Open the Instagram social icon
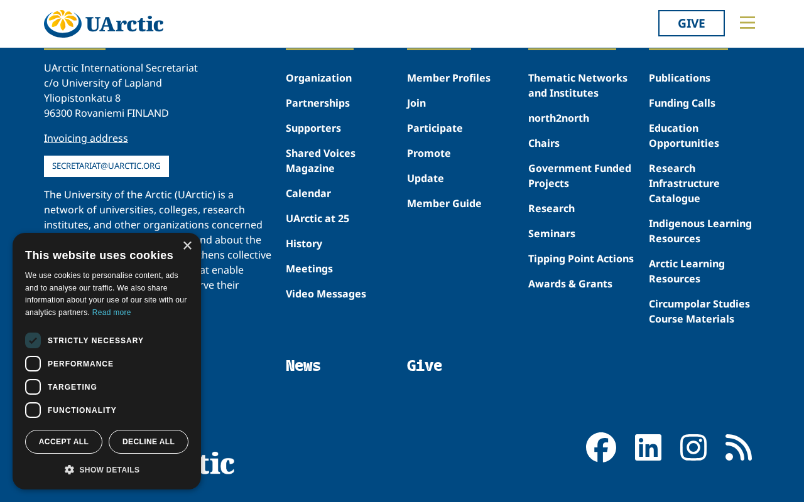Screen dimensions: 804x502 click(693, 447)
